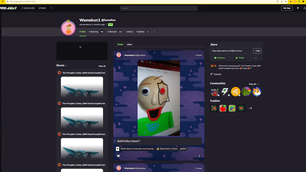Open the Trophies tab
306x172 pixels.
pos(142,32)
